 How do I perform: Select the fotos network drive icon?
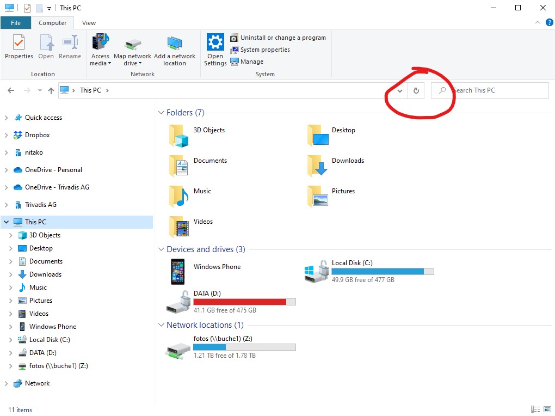(178, 351)
